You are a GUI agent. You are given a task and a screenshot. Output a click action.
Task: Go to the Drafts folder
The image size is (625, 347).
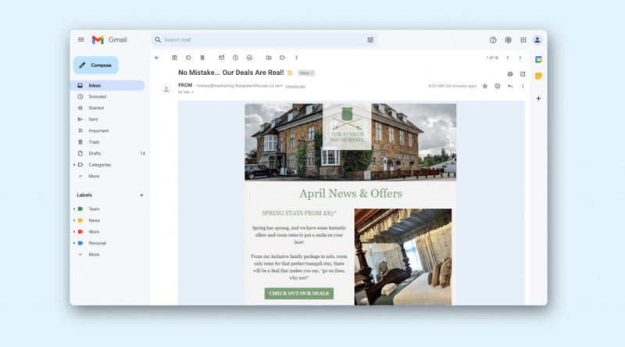[95, 153]
